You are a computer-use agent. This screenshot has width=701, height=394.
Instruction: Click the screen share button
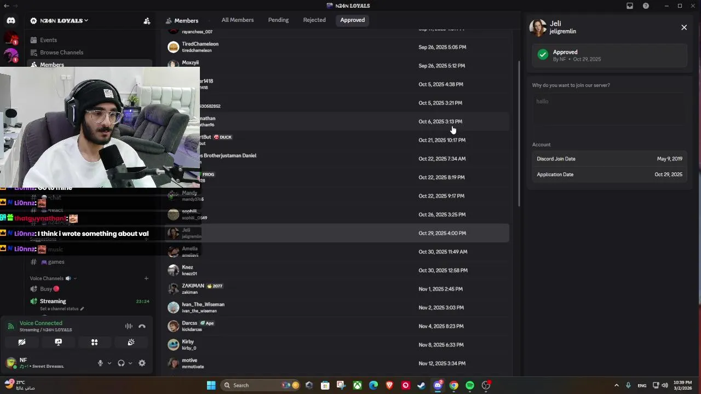click(58, 342)
